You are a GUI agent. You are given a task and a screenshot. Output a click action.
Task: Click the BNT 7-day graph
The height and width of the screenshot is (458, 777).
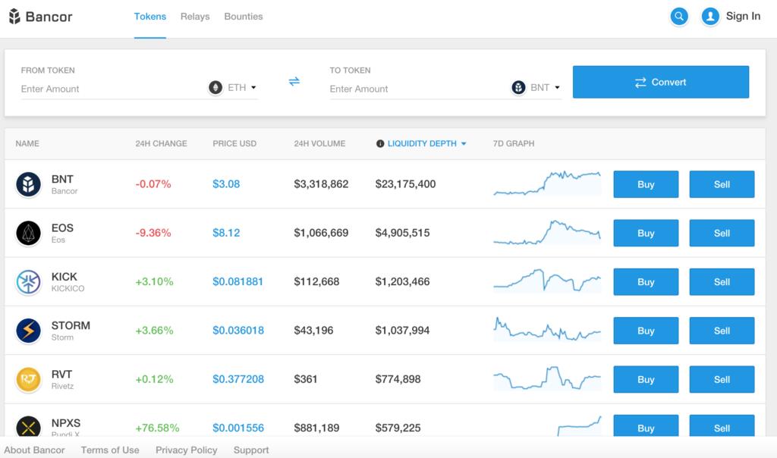coord(547,184)
